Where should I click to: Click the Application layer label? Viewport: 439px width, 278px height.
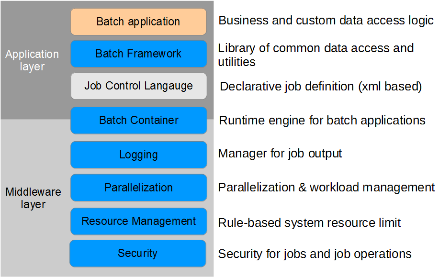pos(32,60)
